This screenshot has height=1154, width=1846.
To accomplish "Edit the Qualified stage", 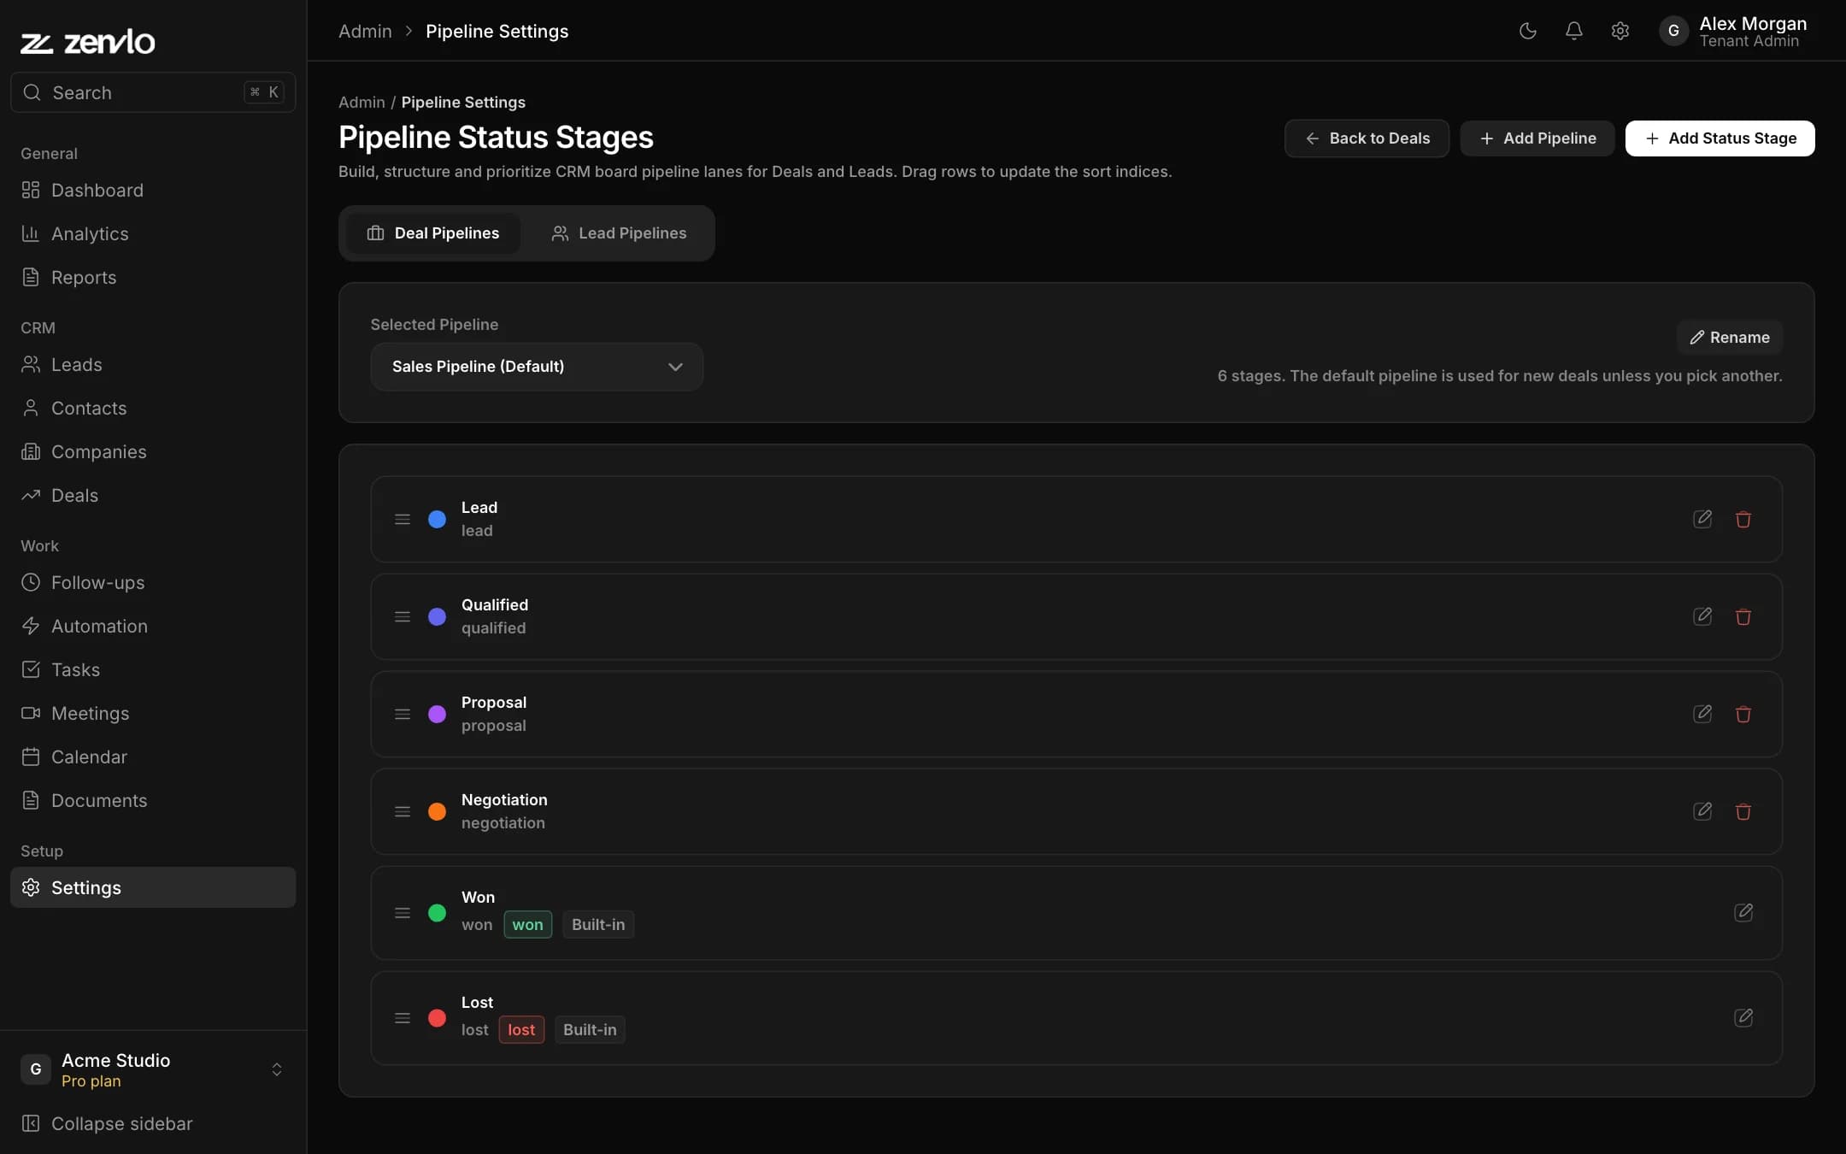I will point(1702,616).
